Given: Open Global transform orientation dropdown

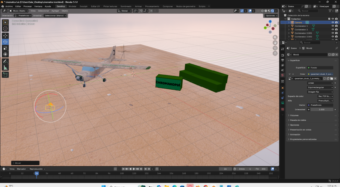Looking at the screenshot, I should [125, 11].
